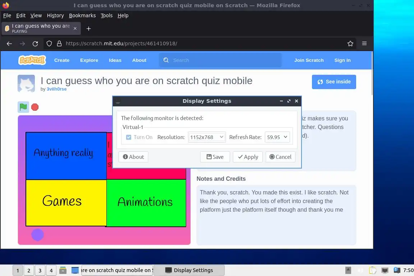Click the Scratch logo
This screenshot has height=276, width=414.
click(x=32, y=60)
